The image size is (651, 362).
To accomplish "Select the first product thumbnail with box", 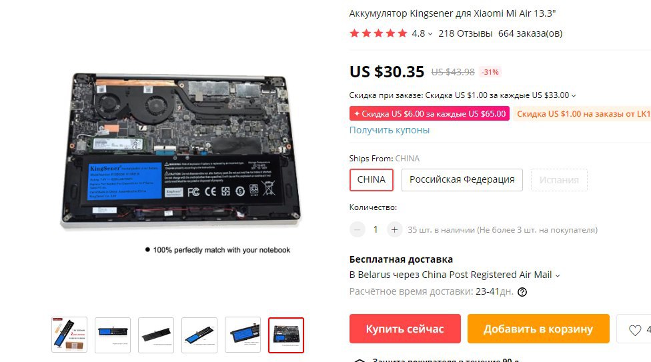I will [x=69, y=335].
